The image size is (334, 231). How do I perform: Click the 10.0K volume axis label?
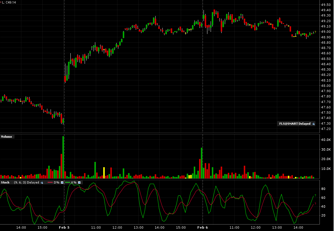click(326, 169)
